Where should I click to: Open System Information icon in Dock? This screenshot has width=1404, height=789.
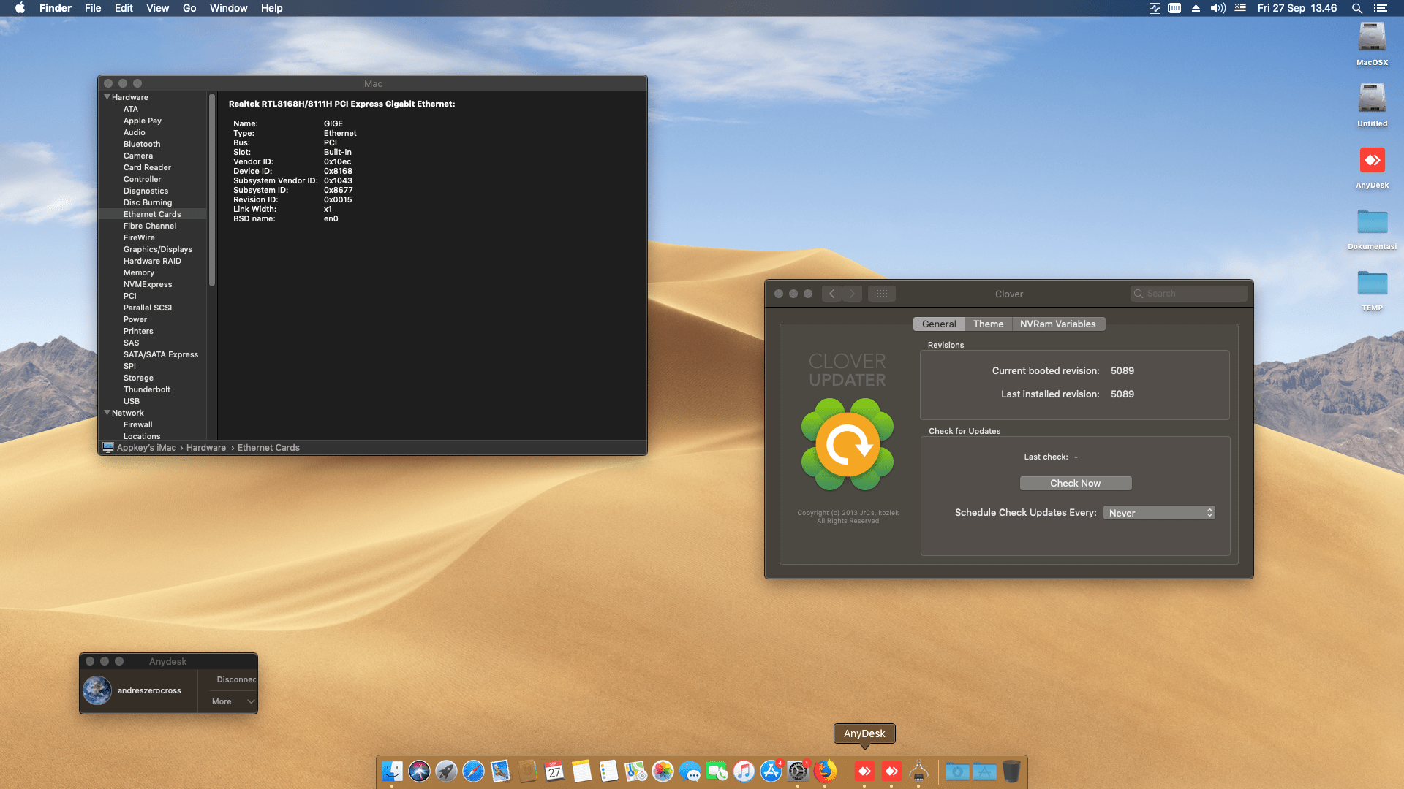pyautogui.click(x=918, y=771)
